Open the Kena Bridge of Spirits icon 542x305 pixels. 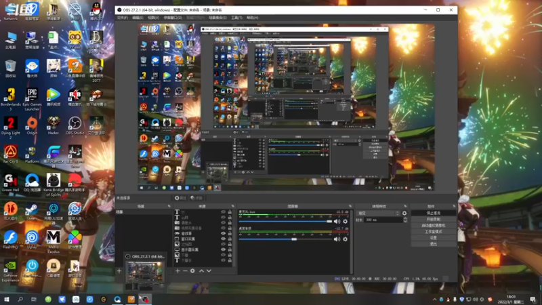[54, 185]
